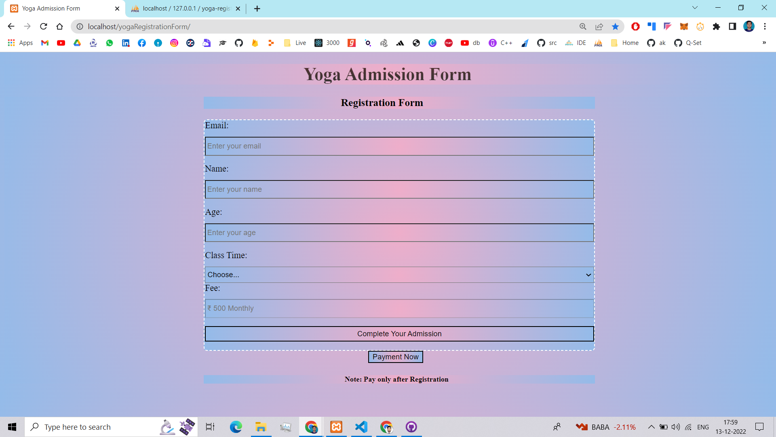Expand the bookmarks overflow chevron
This screenshot has width=776, height=437.
(765, 42)
